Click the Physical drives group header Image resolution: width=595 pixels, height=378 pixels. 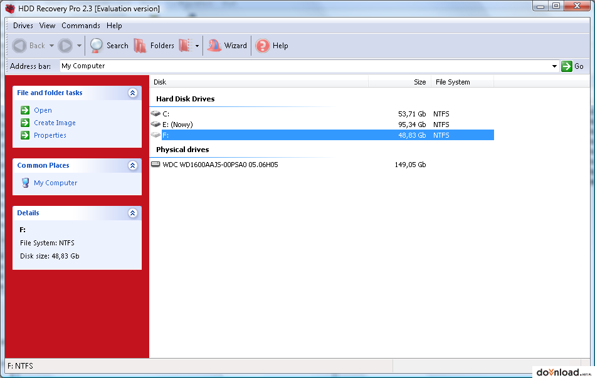[x=182, y=150]
